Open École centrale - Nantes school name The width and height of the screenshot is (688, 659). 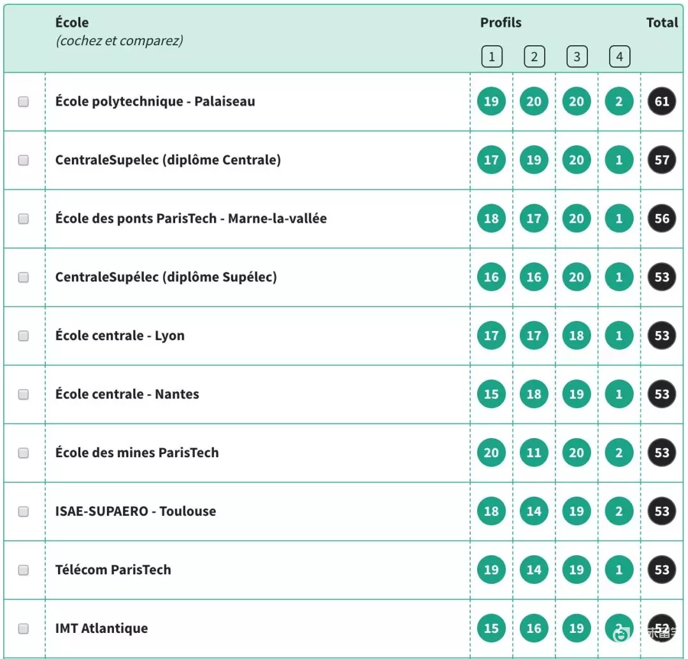(x=127, y=394)
